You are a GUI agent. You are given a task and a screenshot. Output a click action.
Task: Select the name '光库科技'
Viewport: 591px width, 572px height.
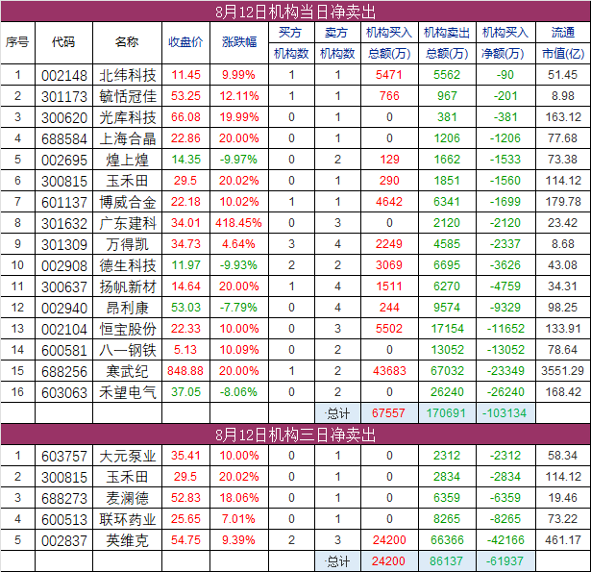[x=128, y=117]
